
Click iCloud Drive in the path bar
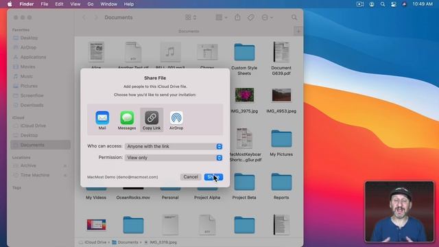(x=93, y=242)
